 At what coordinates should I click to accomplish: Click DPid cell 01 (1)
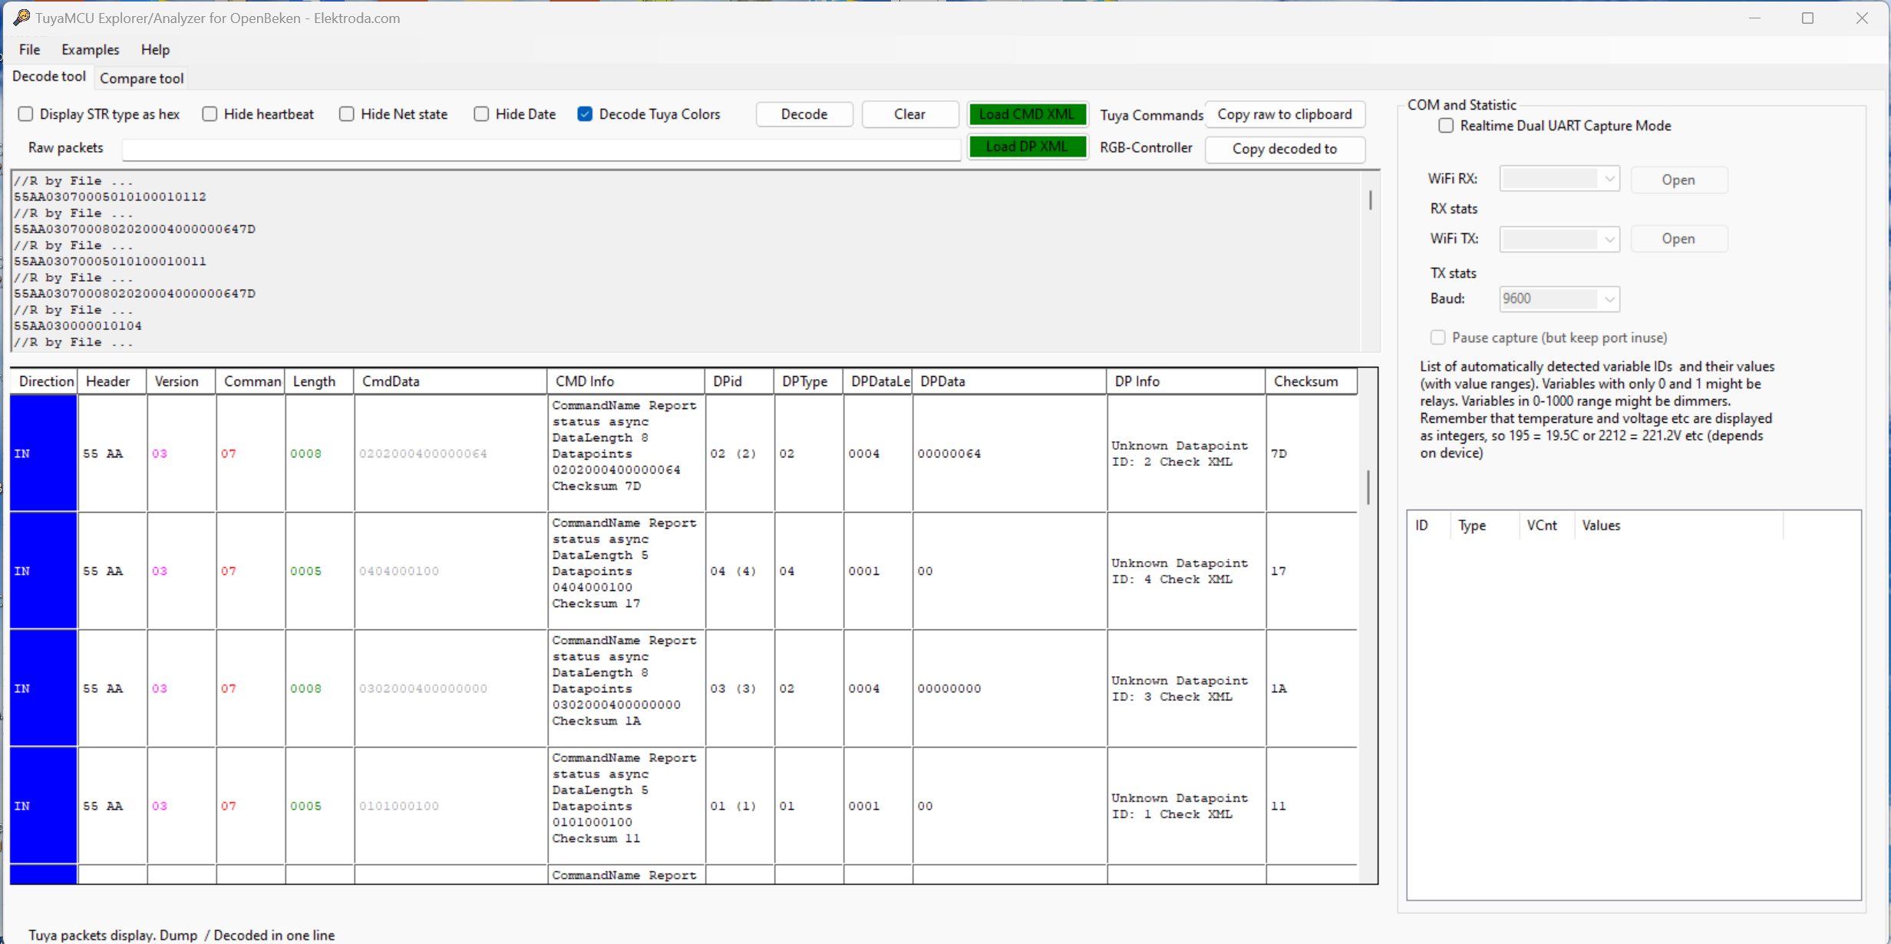click(740, 806)
